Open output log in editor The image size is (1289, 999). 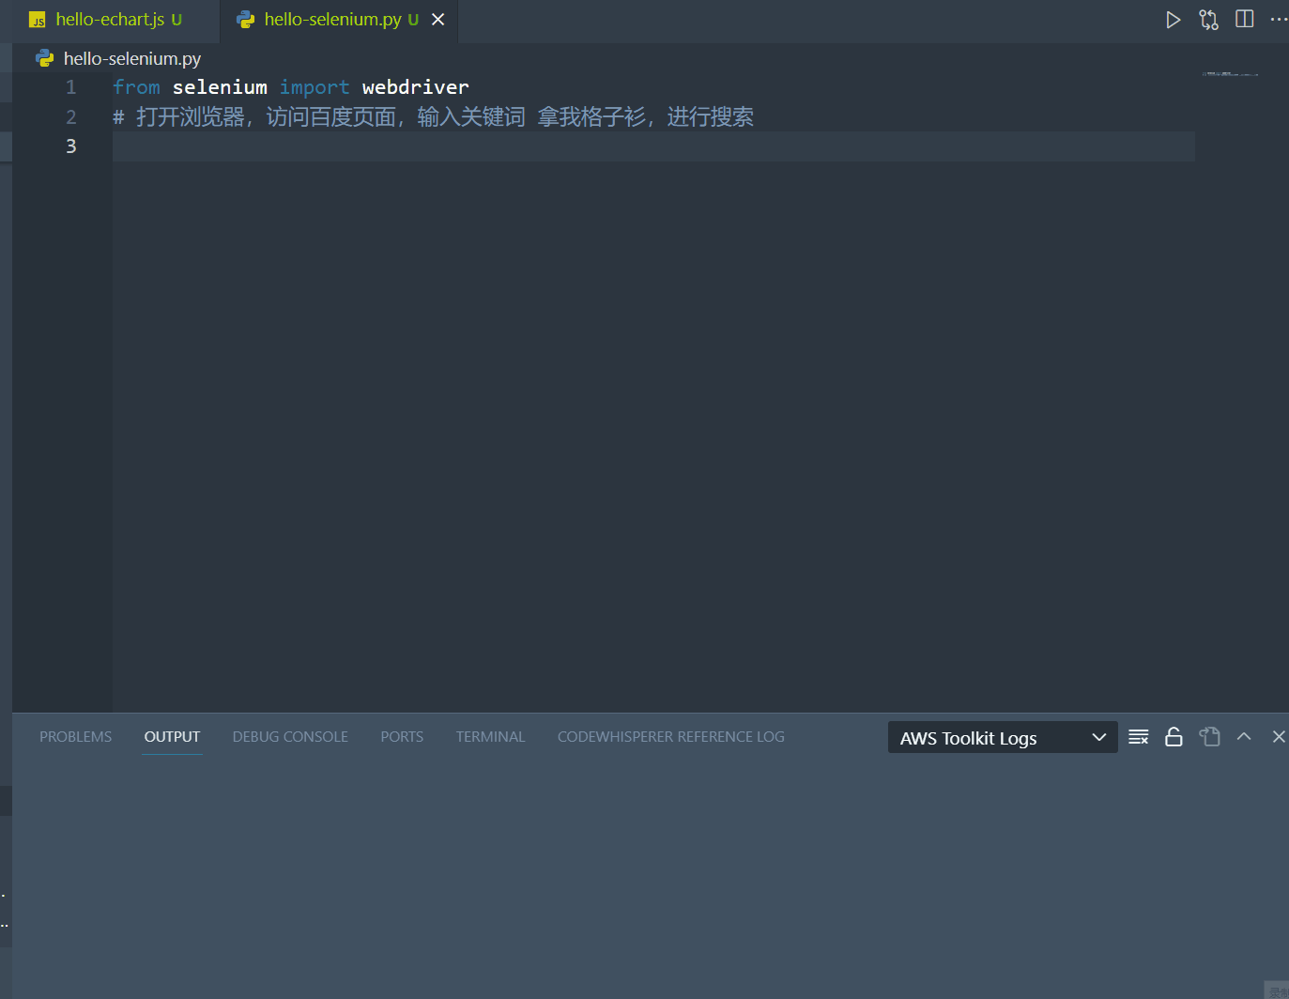[1209, 737]
